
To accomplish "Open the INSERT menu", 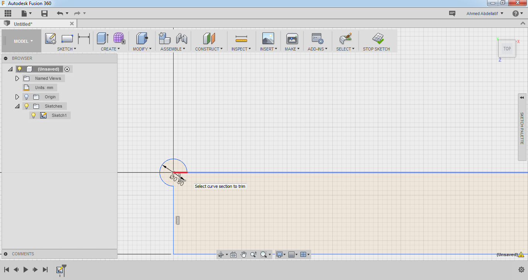I will [x=268, y=49].
